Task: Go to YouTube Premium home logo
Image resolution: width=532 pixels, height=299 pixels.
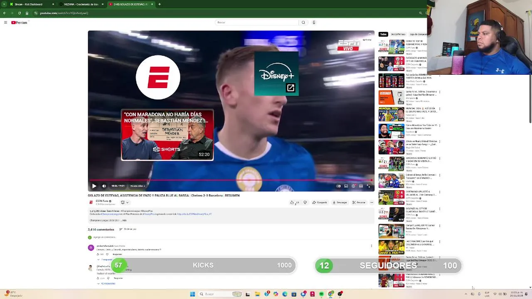Action: coord(19,22)
